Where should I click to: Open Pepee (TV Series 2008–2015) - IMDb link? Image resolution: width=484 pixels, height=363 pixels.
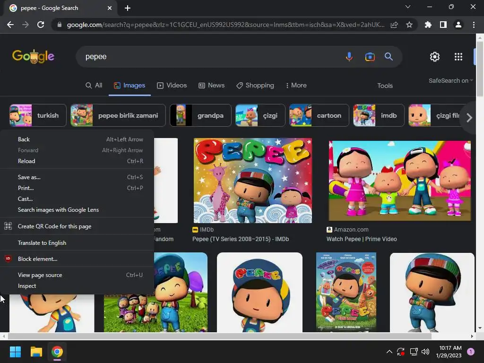coord(241,239)
